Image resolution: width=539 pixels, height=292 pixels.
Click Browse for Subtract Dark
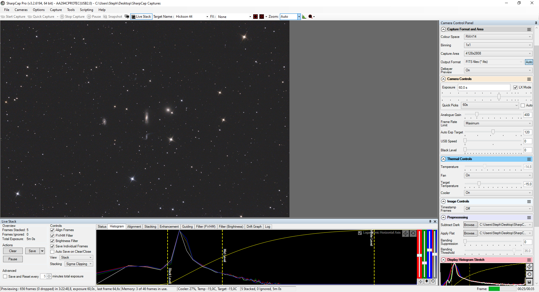click(470, 225)
